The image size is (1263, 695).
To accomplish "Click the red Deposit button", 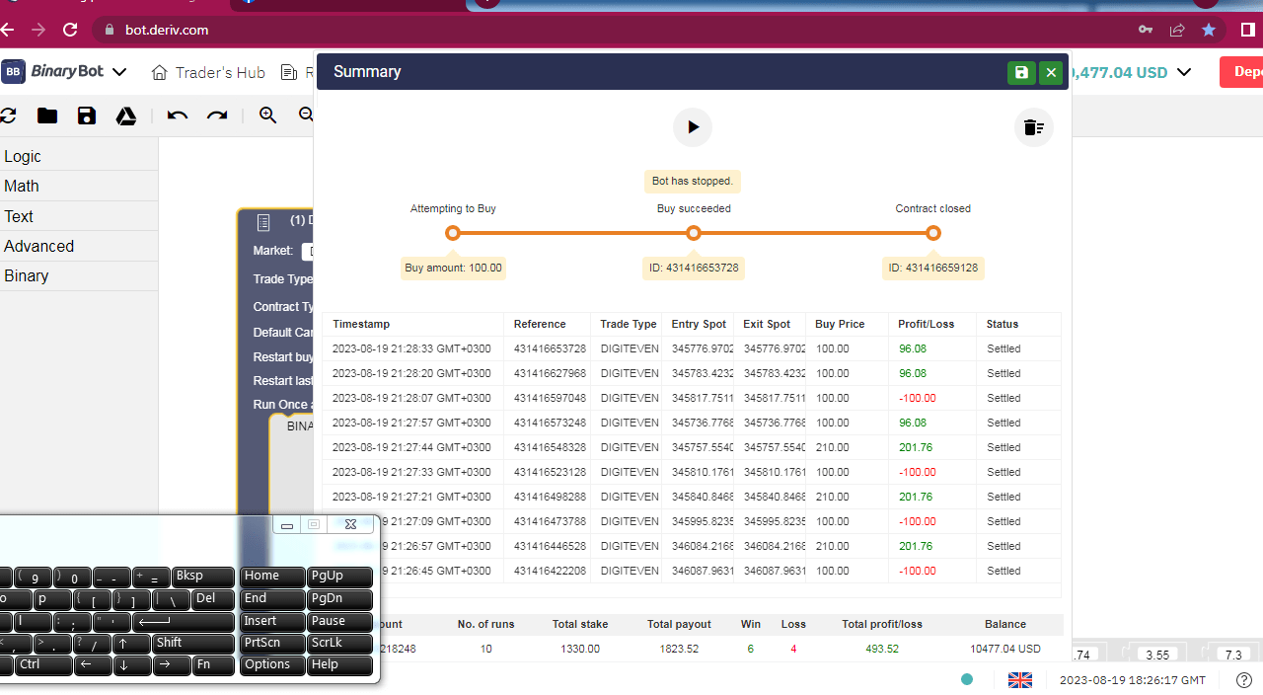I will click(1243, 72).
